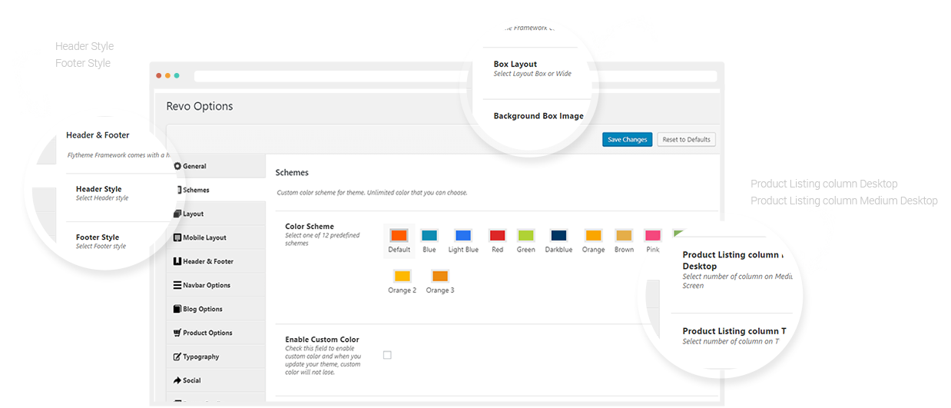Open the General options tab
The height and width of the screenshot is (408, 951).
pyautogui.click(x=216, y=166)
